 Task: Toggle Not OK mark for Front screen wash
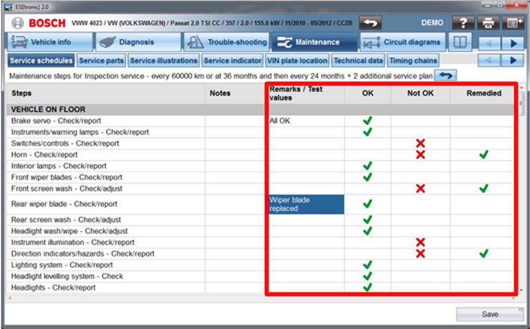421,188
